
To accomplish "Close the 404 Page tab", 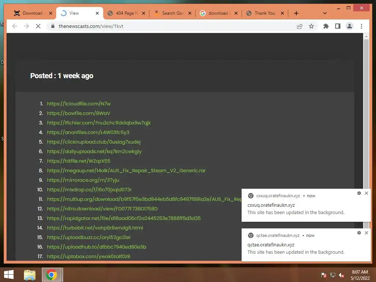I will tap(144, 13).
